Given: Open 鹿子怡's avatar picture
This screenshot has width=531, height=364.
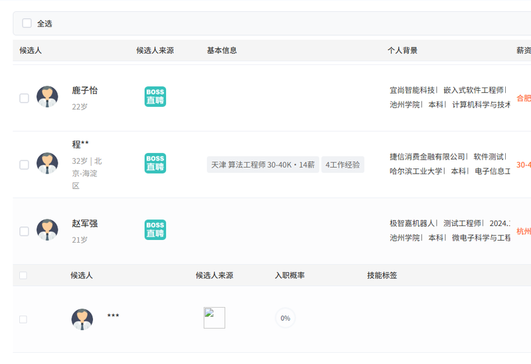Looking at the screenshot, I should (47, 97).
